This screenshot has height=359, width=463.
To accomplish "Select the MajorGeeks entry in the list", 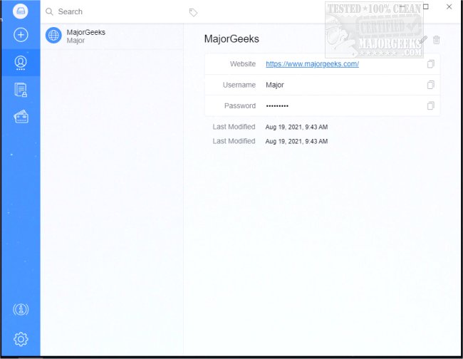I will (112, 36).
